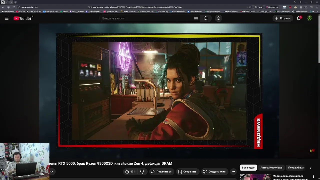This screenshot has height=180, width=320.
Task: Open 'Студия - VK Play' bookmark
Action: pos(110,11)
